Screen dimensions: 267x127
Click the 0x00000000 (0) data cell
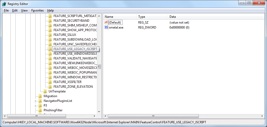point(179,27)
